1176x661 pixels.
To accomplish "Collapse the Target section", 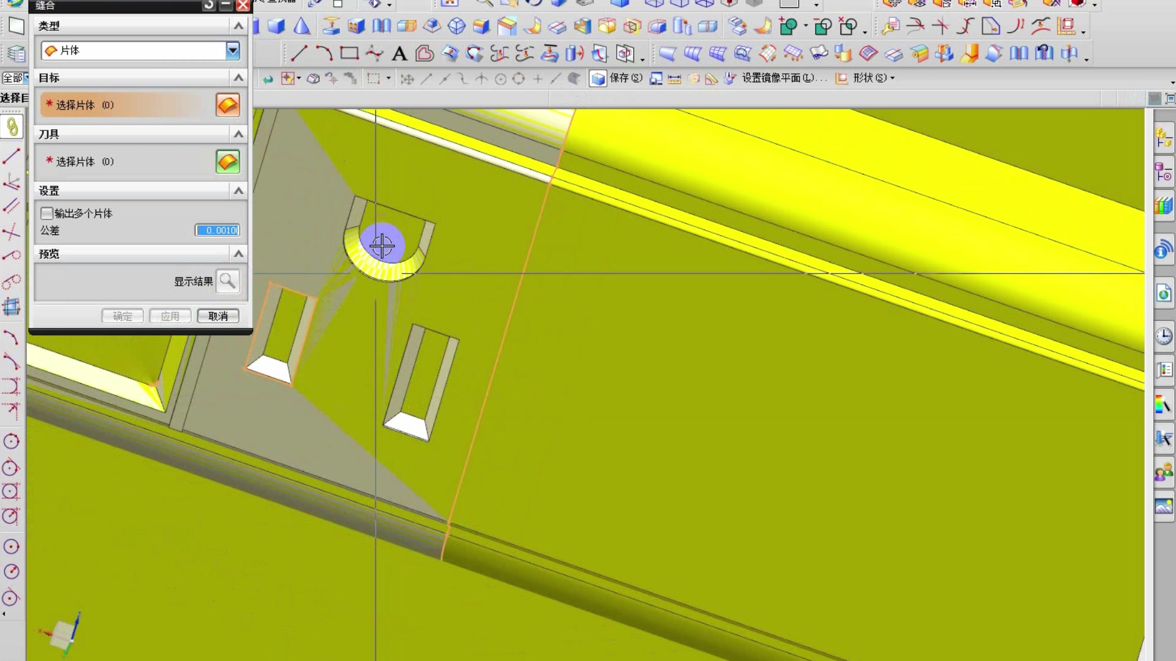I will [238, 78].
